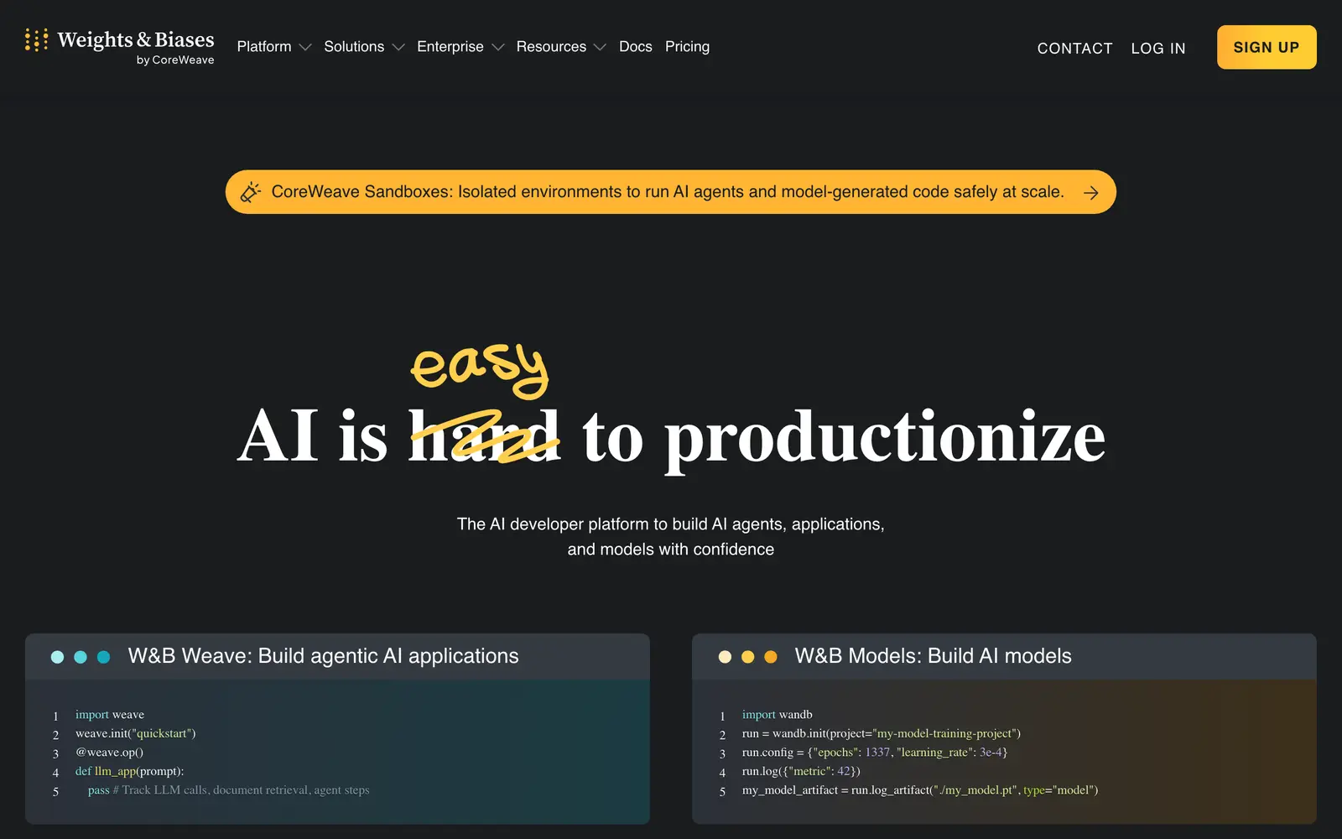
Task: Expand the Solutions menu chevron
Action: pos(398,47)
